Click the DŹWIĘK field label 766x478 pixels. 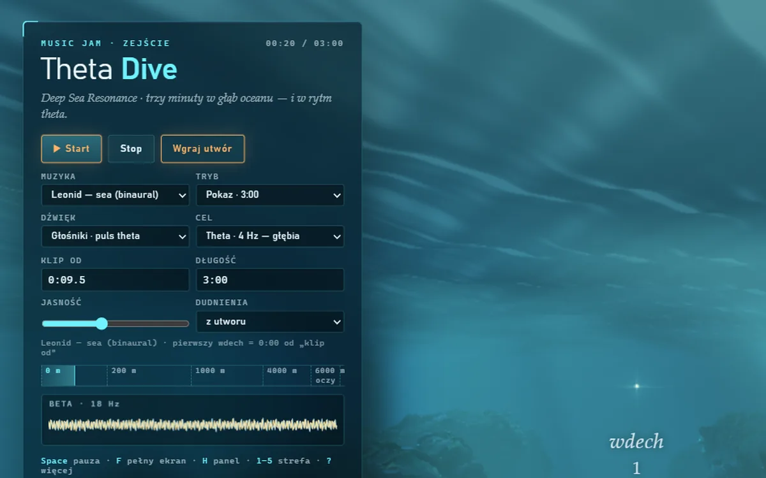tap(58, 217)
